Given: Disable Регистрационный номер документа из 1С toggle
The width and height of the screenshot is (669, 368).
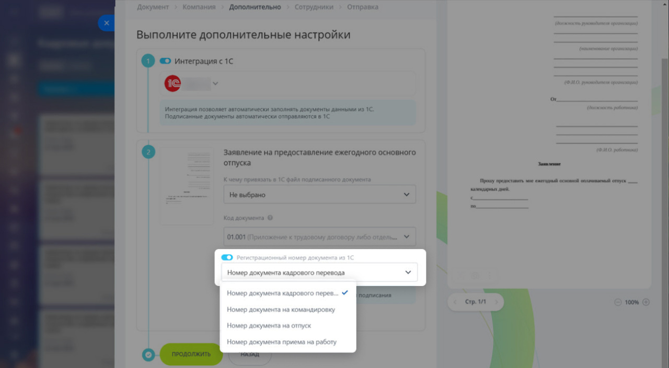Looking at the screenshot, I should tap(227, 258).
